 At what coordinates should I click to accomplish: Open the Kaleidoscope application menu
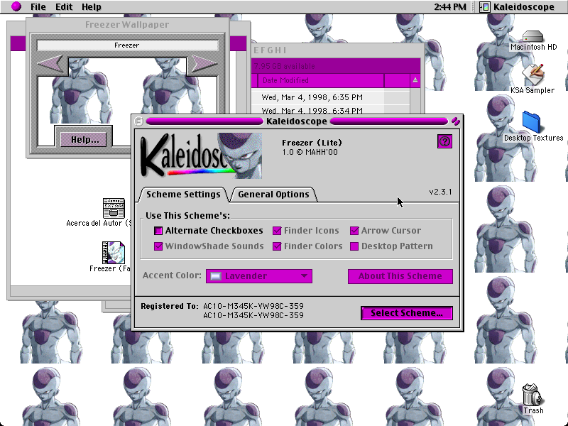point(517,7)
